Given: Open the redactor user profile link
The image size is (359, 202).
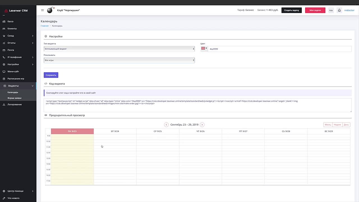Looking at the screenshot, I should click(x=349, y=10).
